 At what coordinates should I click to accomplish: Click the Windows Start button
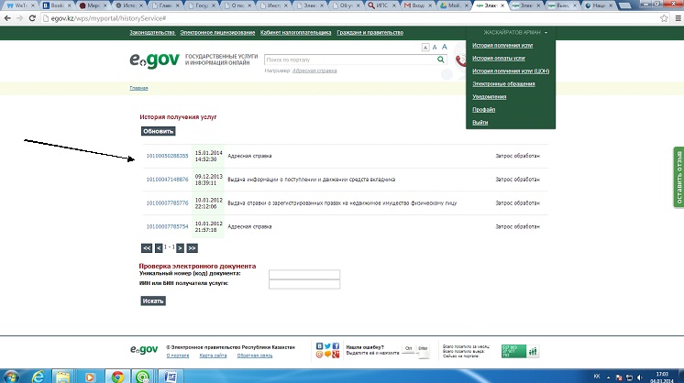tap(13, 376)
